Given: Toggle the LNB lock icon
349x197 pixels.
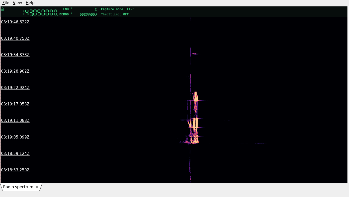Looking at the screenshot, I should coord(72,8).
